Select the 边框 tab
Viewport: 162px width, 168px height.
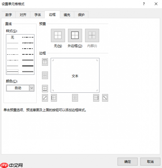[52, 15]
